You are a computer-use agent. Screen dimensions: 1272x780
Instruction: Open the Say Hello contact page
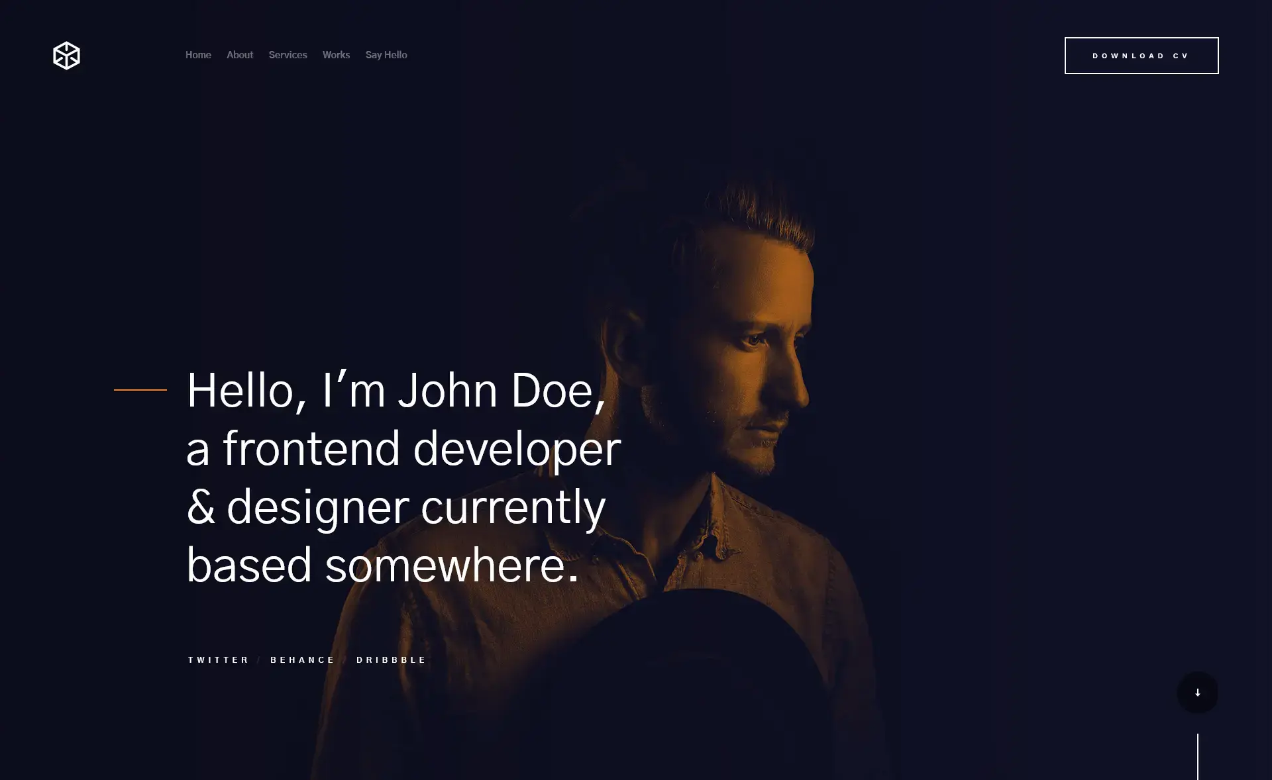tap(386, 55)
